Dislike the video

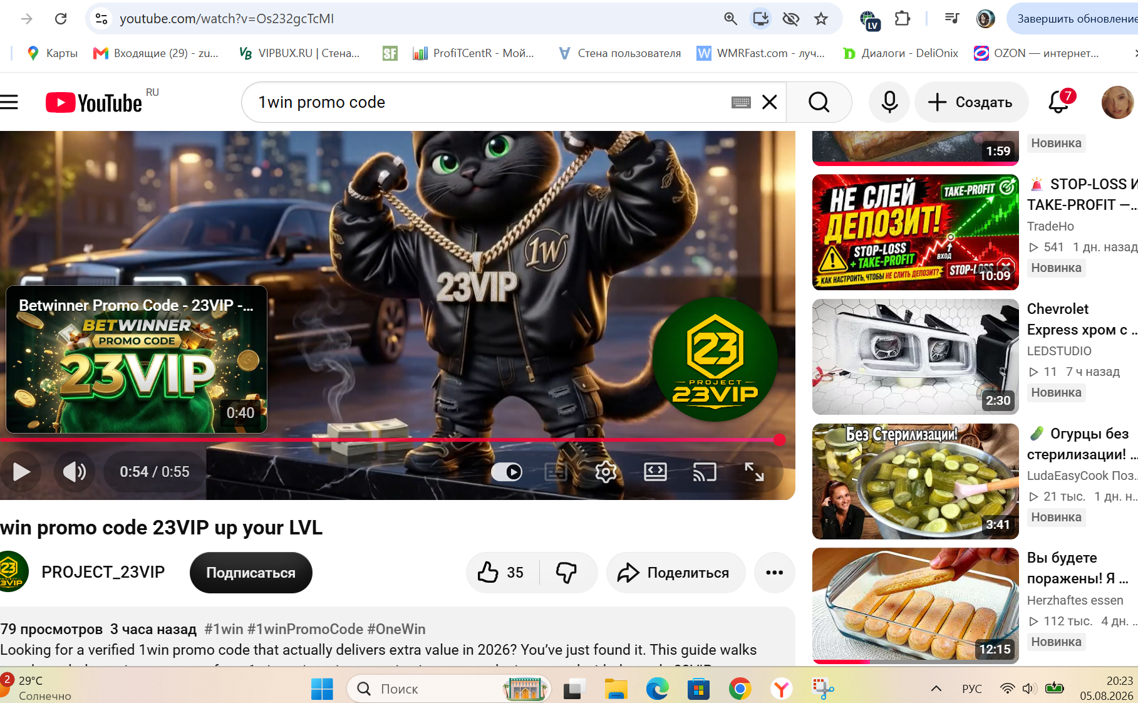567,573
